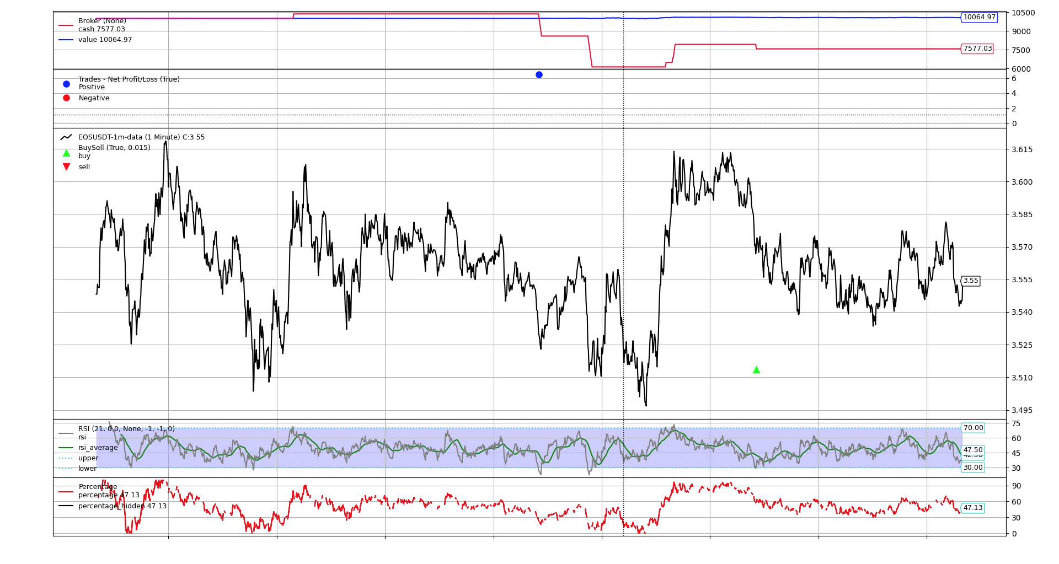Click the rsi_average 47.50 value label
Viewport: 1059px width, 564px height.
[973, 450]
